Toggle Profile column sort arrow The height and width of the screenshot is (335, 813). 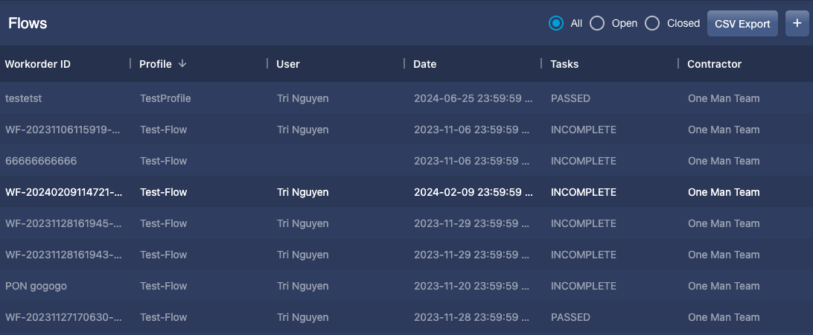coord(182,64)
